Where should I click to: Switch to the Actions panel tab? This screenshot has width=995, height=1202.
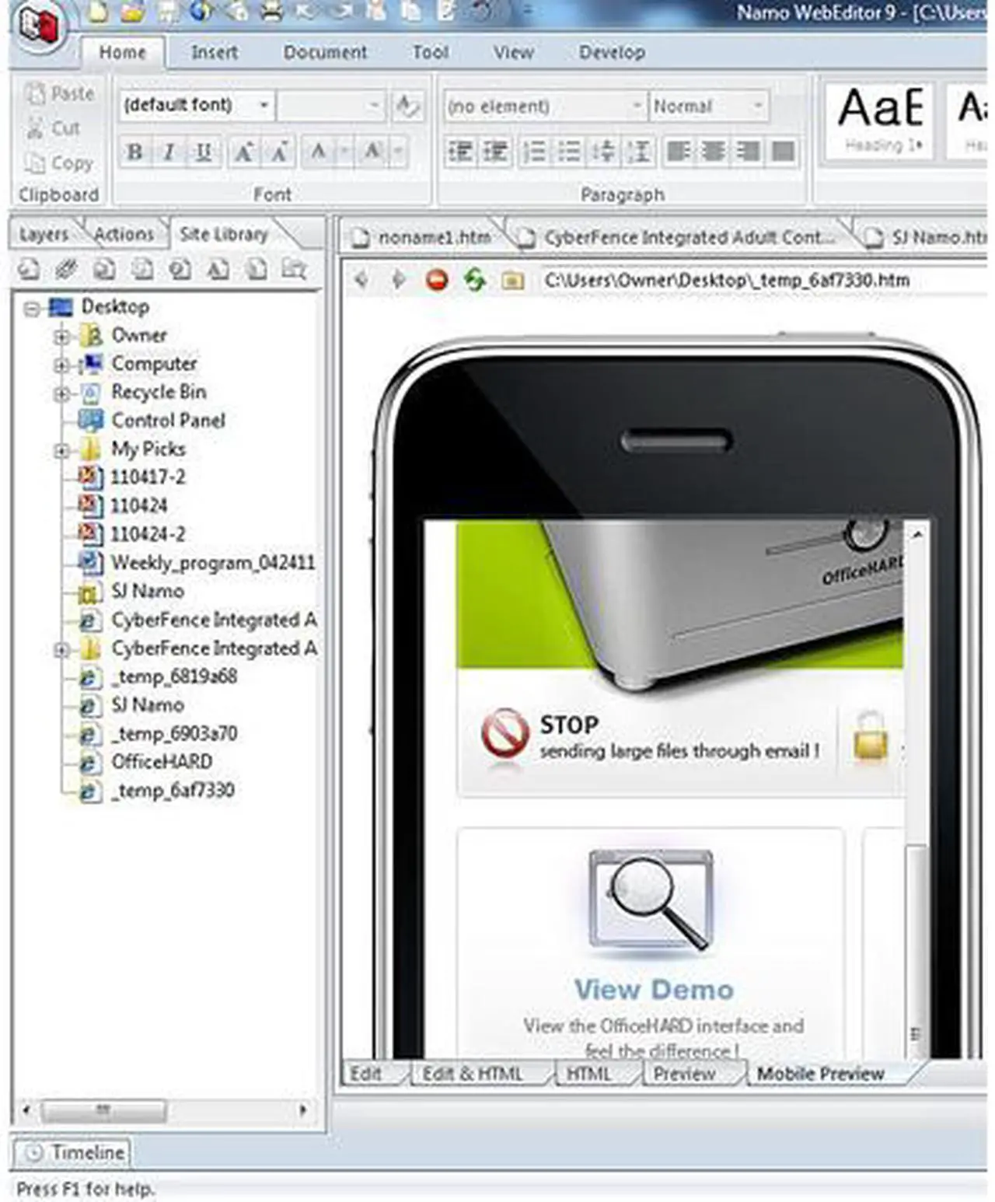point(124,234)
